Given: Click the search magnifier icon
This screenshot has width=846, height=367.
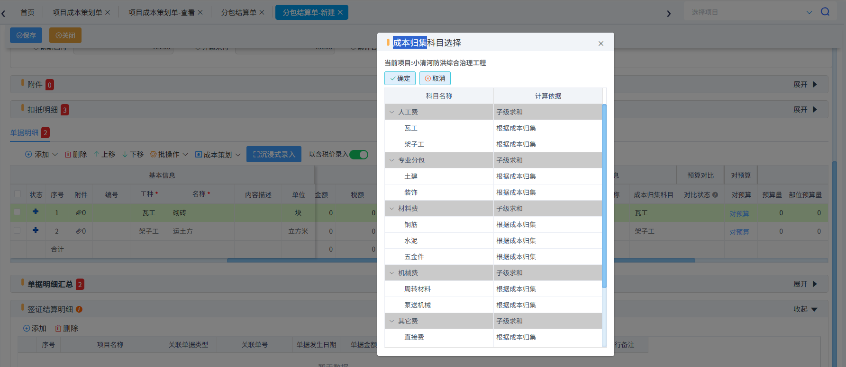Looking at the screenshot, I should point(825,12).
